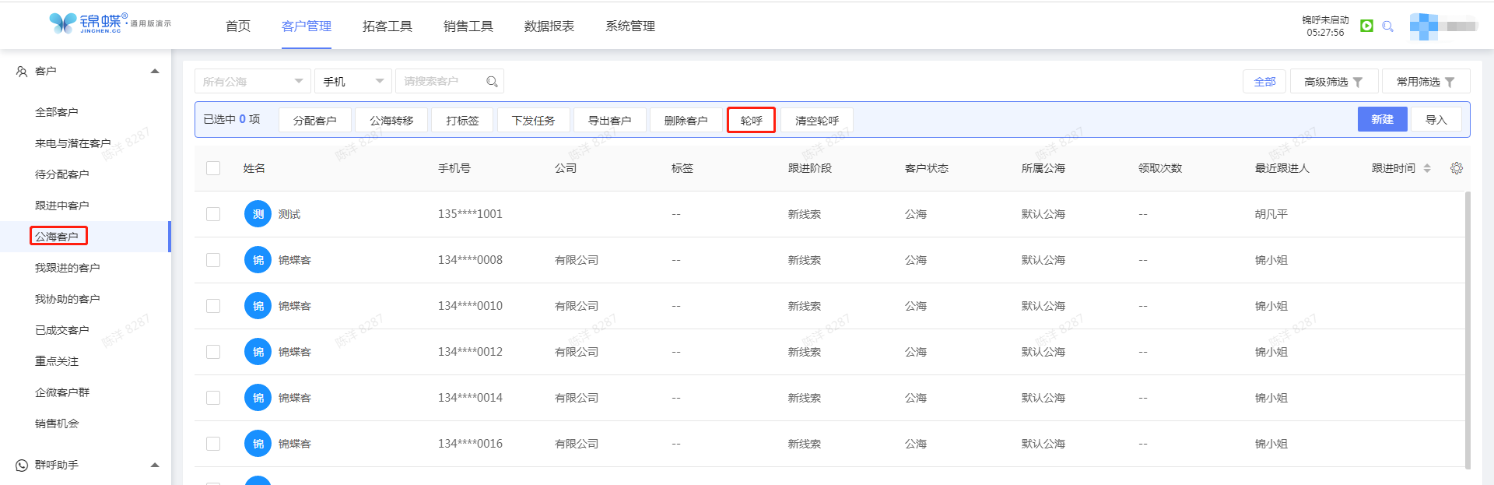The height and width of the screenshot is (485, 1494).
Task: Click the Jinchen butterfly logo
Action: [63, 23]
